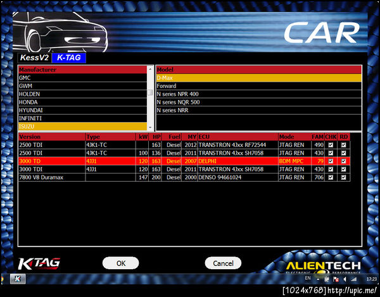Screen dimensions: 380x297
Task: Click the Mode column header
Action: point(294,137)
